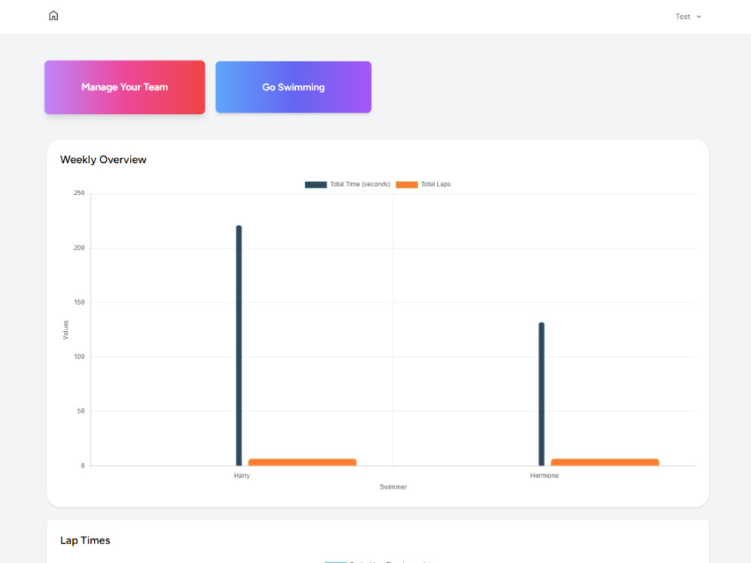Click the Go Swimming button
The image size is (751, 563).
click(x=293, y=87)
